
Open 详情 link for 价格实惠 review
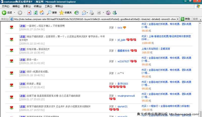click(x=22, y=49)
